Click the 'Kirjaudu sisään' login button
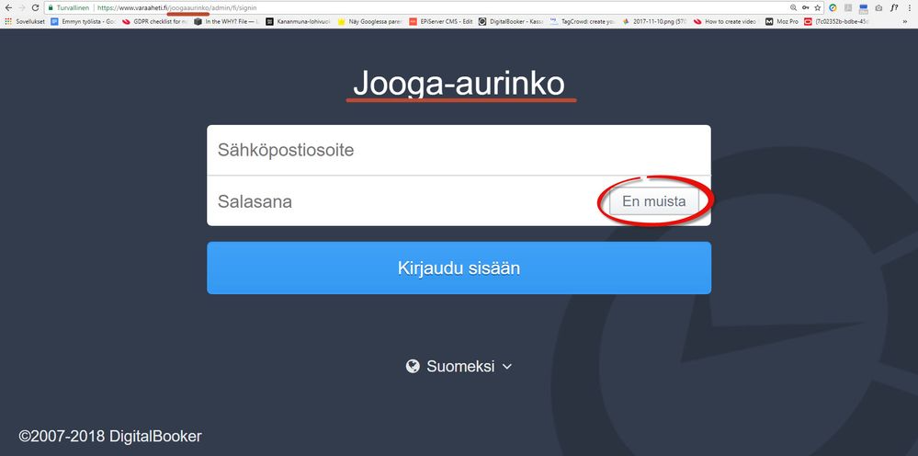This screenshot has width=918, height=456. [459, 268]
